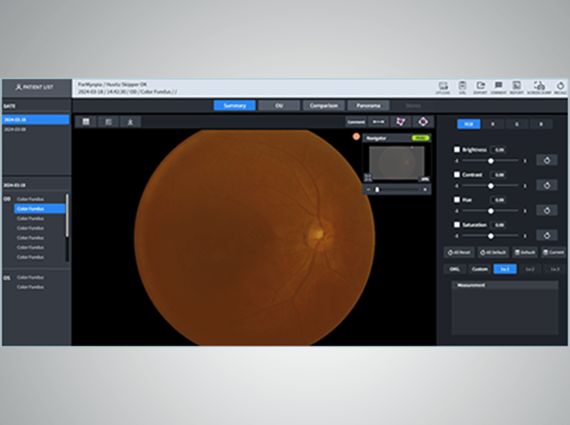570x425 pixels.
Task: Select the G channel button
Action: click(x=516, y=124)
